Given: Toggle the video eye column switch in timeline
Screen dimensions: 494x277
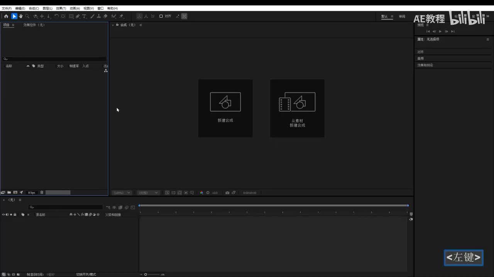Looking at the screenshot, I should 3,215.
